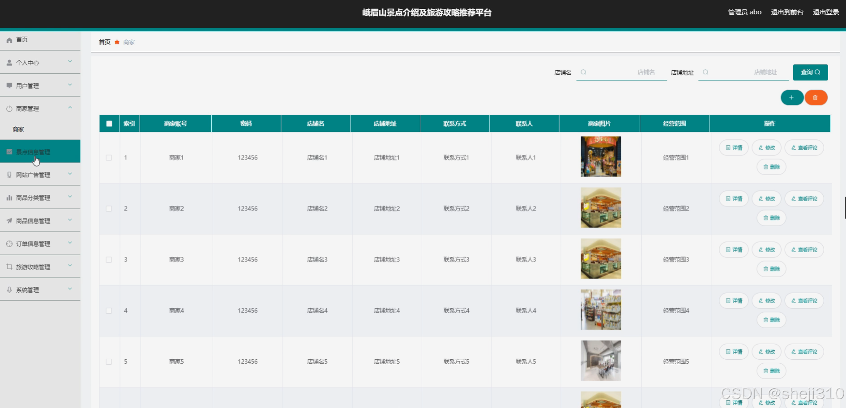
Task: Click the 查询 search button
Action: tap(810, 72)
